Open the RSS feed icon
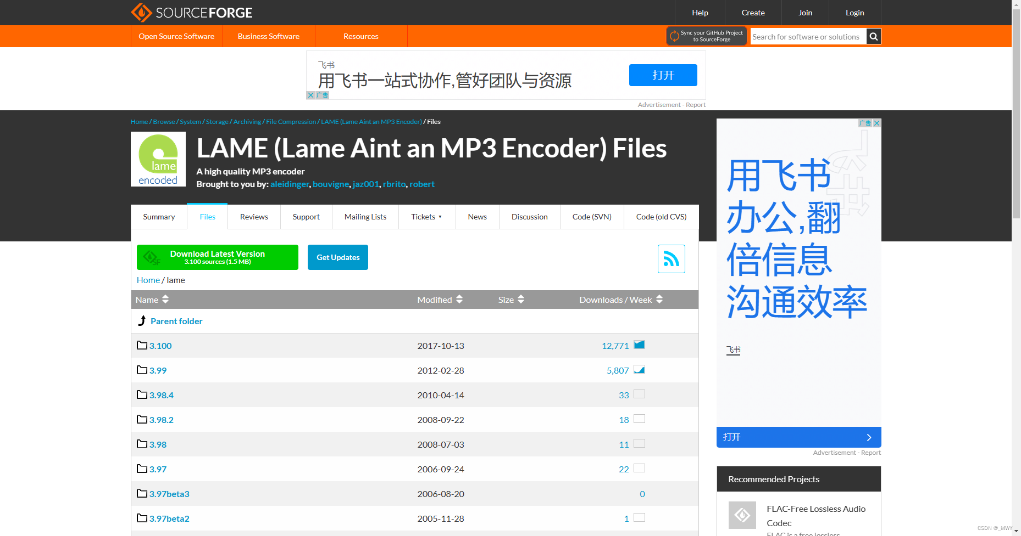Image resolution: width=1021 pixels, height=536 pixels. 671,259
